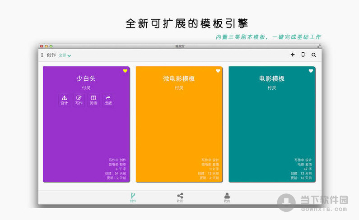This screenshot has width=359, height=220.
Task: Click the plus icon to add a script
Action: pyautogui.click(x=293, y=55)
